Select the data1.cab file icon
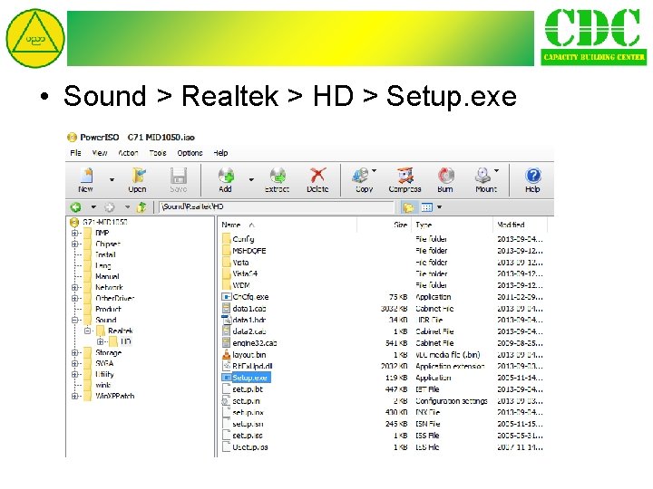 click(226, 309)
